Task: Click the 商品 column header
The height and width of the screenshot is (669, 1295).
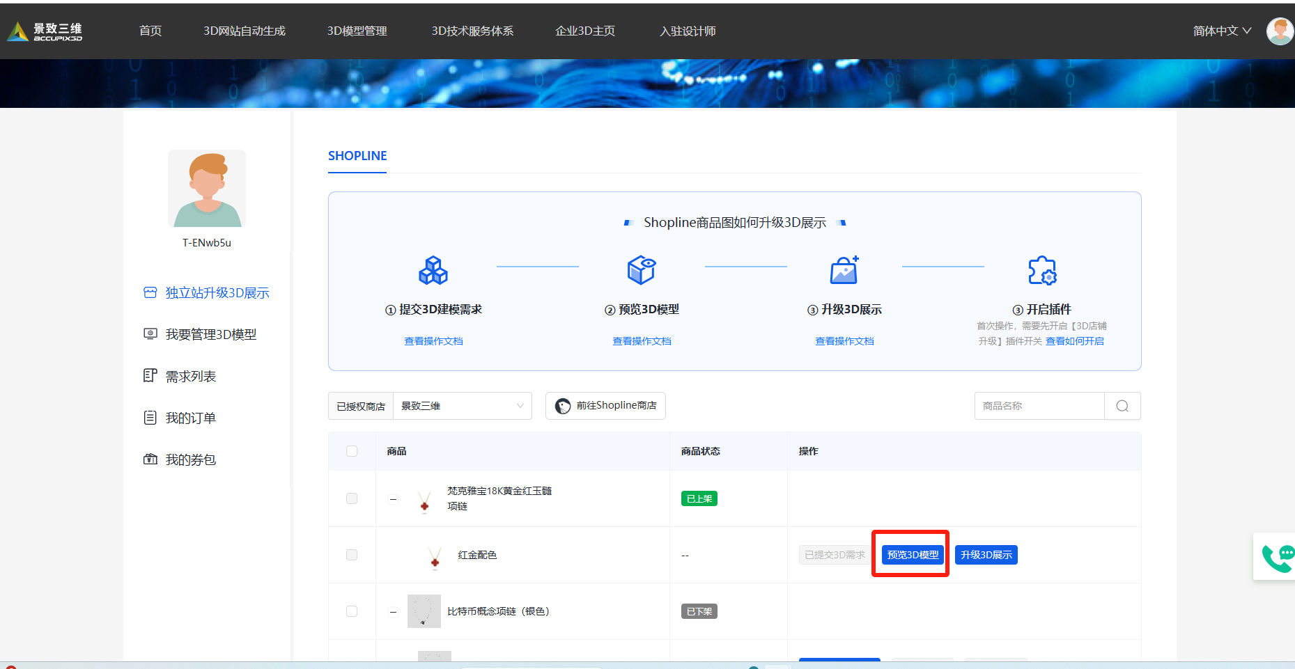Action: point(397,451)
